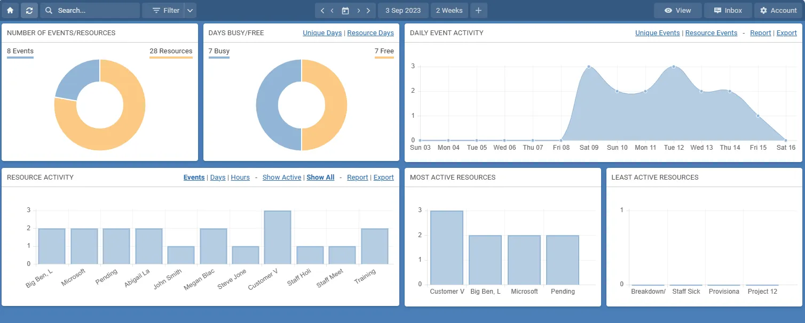Click the John Smith bar
The height and width of the screenshot is (323, 805).
[x=181, y=255]
